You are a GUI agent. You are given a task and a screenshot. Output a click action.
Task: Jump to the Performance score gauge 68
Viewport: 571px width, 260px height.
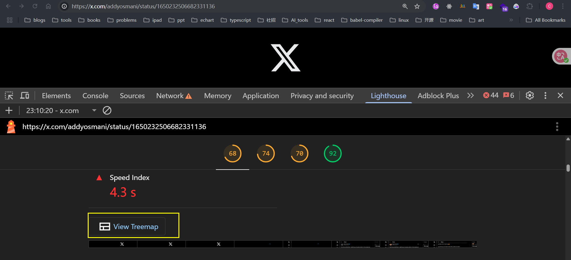[233, 154]
